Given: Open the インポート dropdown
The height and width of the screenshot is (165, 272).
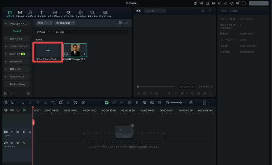Looking at the screenshot, I should click(x=44, y=23).
